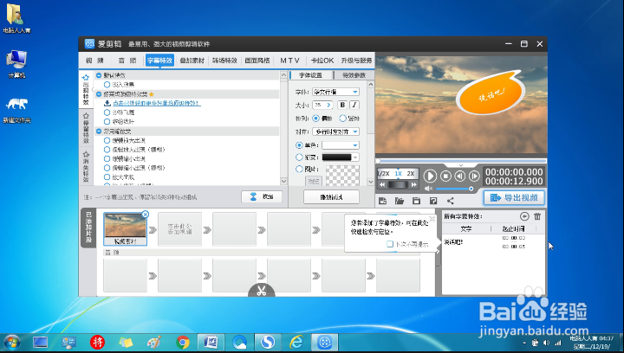Select the 缓慢缩小出现 (模糊) effect
Viewport: 624px width, 353px height.
[x=107, y=168]
